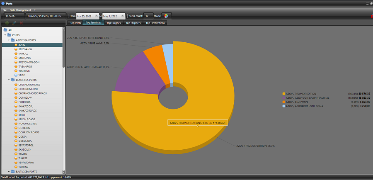Click the To date field May 1, 2022
Viewport: 373px width, 180px height.
[x=114, y=16]
